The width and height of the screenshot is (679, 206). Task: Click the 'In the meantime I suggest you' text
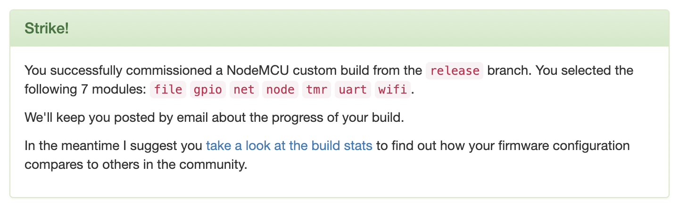[113, 146]
